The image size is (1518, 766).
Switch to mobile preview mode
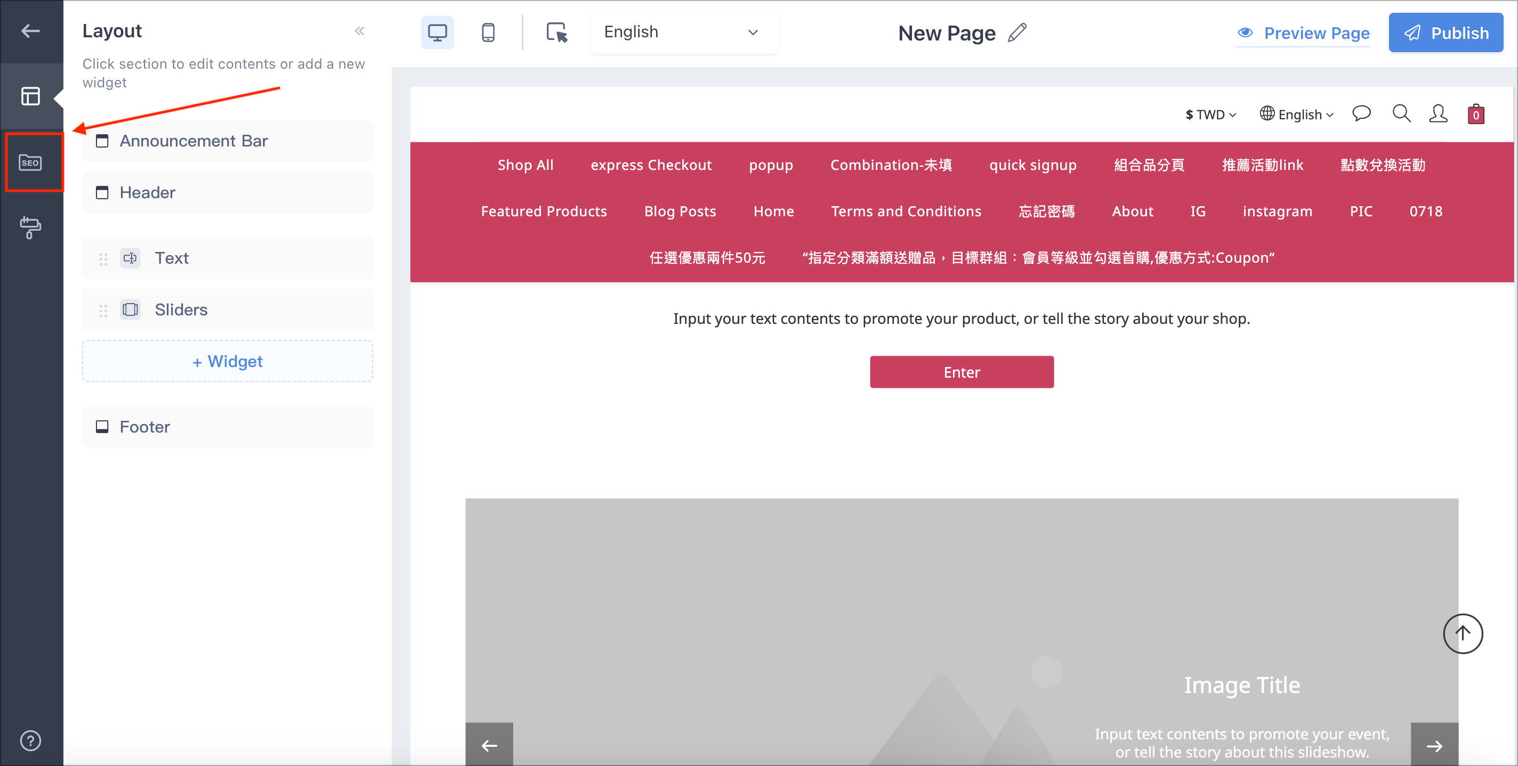click(x=488, y=32)
